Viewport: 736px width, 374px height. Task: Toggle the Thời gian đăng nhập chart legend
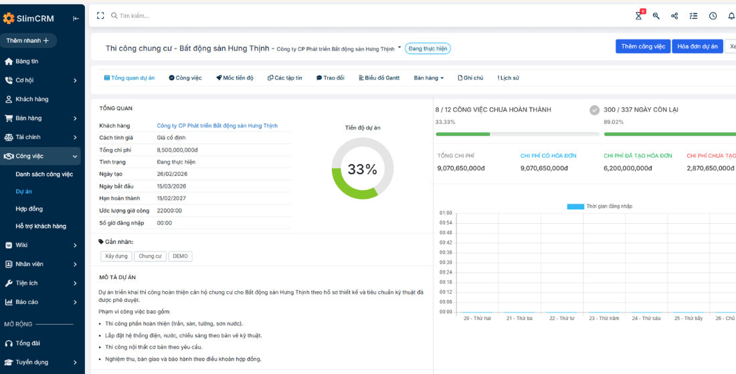coord(600,206)
